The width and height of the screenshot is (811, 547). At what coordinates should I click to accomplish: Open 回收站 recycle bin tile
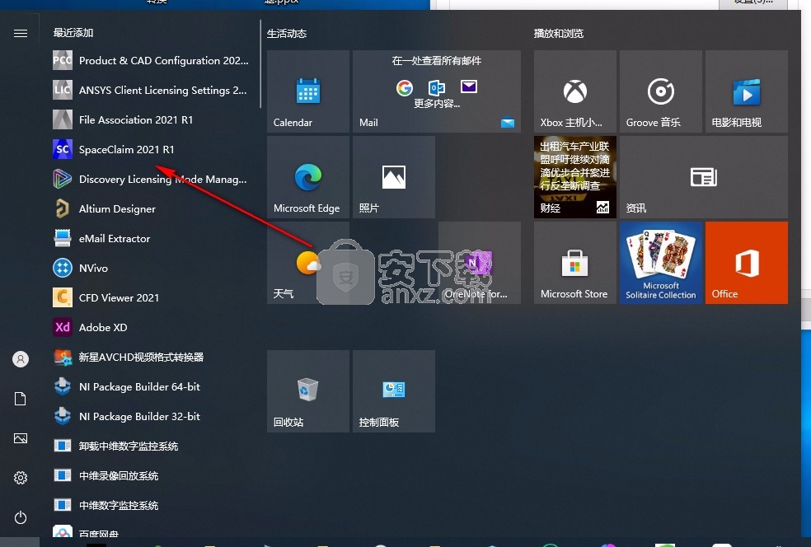(308, 391)
